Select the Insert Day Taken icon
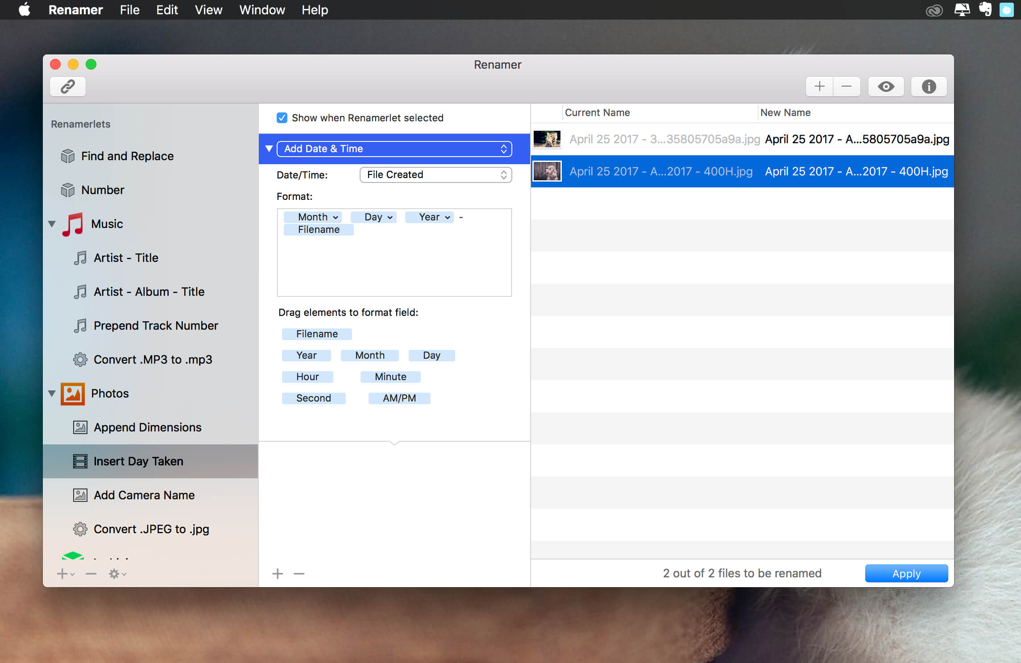 pos(79,461)
